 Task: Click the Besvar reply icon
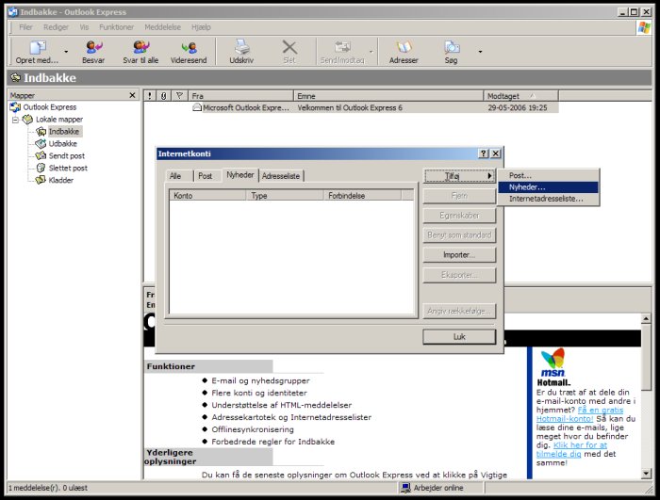93,47
